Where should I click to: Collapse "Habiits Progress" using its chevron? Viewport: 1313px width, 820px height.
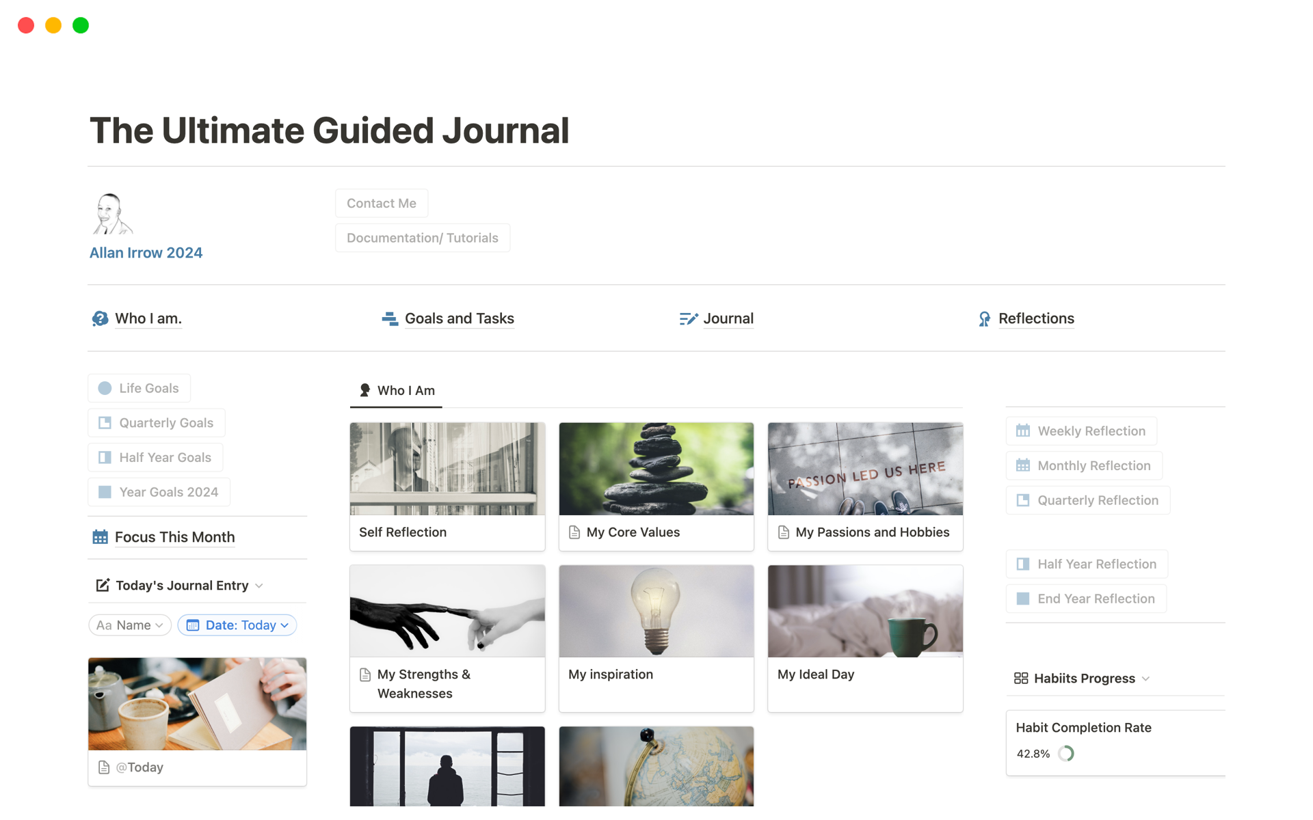[1145, 679]
